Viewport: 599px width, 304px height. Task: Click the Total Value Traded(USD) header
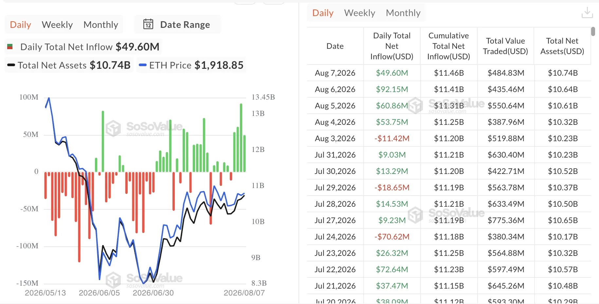click(x=506, y=46)
